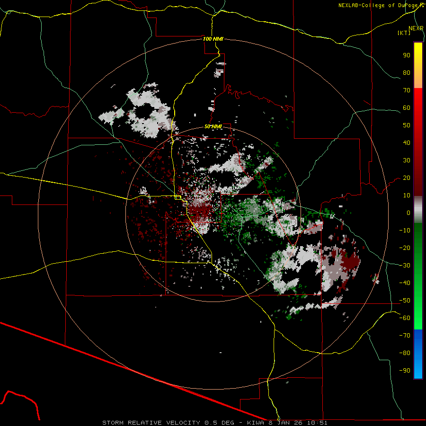This screenshot has height=426, width=426.
Task: Click the 10 value on the velocity scale
Action: (407, 195)
